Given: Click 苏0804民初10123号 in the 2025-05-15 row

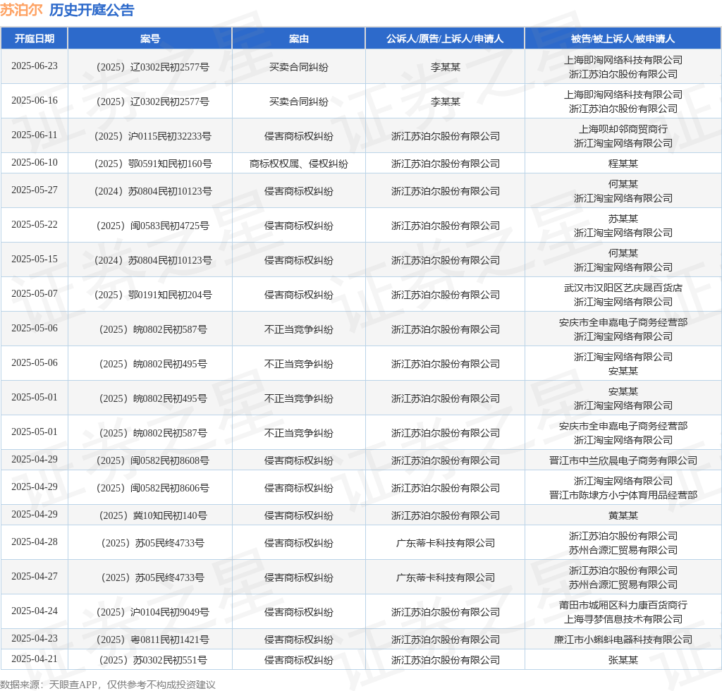Looking at the screenshot, I should click(x=170, y=261).
